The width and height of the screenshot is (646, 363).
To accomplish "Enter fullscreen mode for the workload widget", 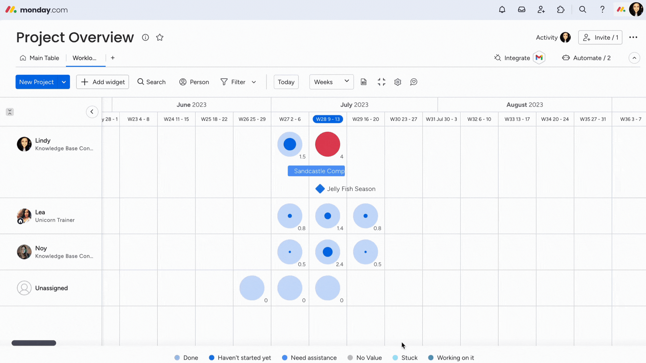I will pyautogui.click(x=382, y=82).
